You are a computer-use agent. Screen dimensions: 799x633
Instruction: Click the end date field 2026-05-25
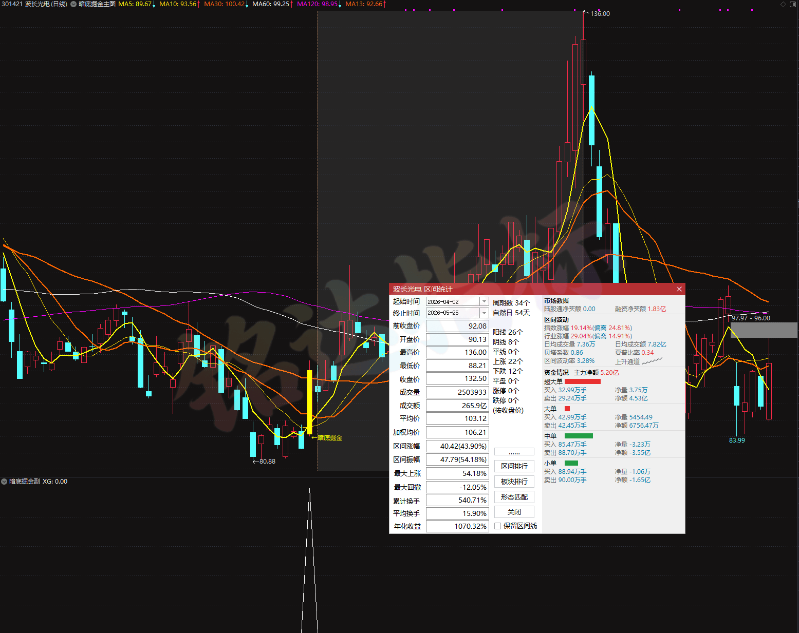point(453,313)
